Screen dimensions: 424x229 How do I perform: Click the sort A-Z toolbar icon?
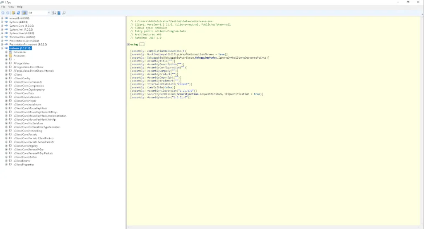54,13
